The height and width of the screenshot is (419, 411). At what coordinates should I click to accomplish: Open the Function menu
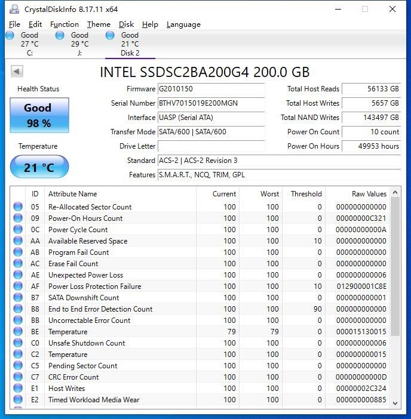65,24
